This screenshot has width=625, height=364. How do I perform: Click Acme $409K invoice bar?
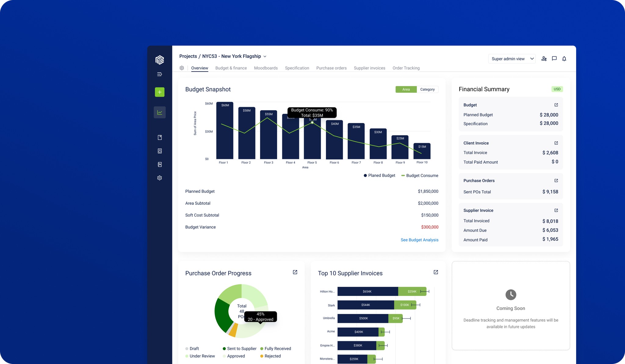(x=358, y=332)
